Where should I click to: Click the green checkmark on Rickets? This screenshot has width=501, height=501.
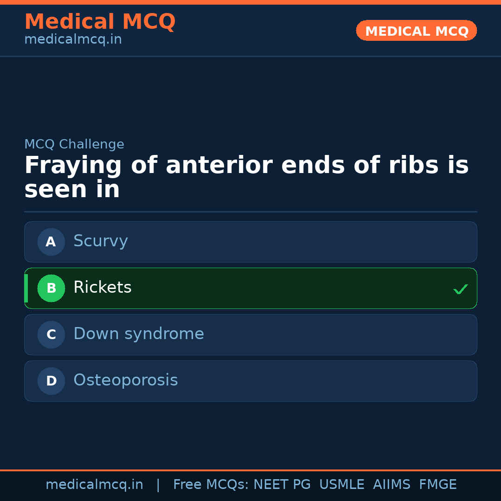460,289
